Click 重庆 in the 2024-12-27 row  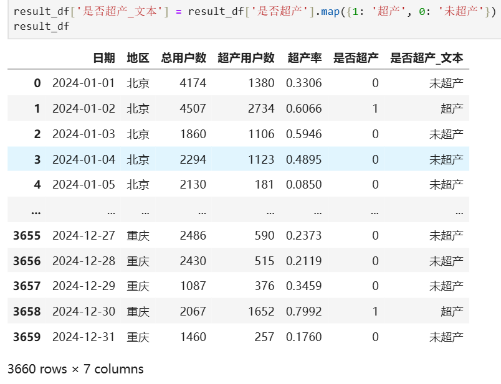138,236
